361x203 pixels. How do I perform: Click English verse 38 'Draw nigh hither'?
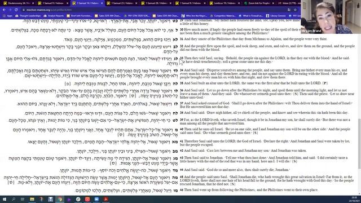pyautogui.click(x=264, y=113)
